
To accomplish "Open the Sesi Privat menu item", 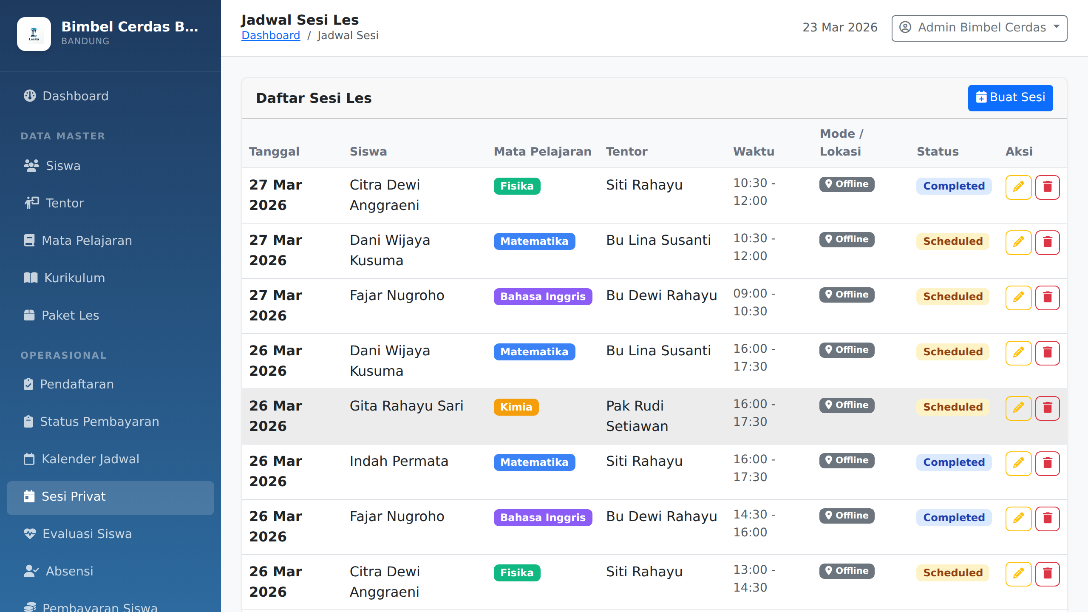I will [x=73, y=496].
